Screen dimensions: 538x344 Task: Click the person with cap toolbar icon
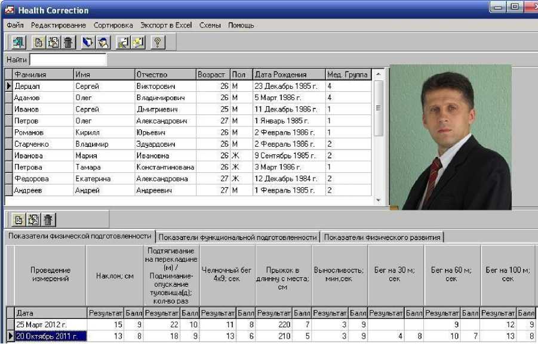click(104, 42)
